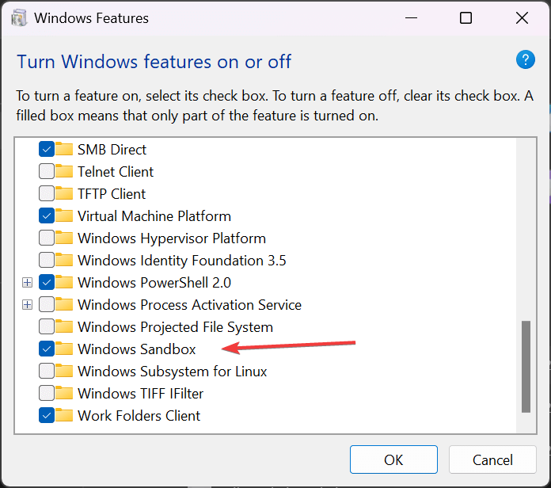The width and height of the screenshot is (551, 488).
Task: Click the Cancel button
Action: coord(492,459)
